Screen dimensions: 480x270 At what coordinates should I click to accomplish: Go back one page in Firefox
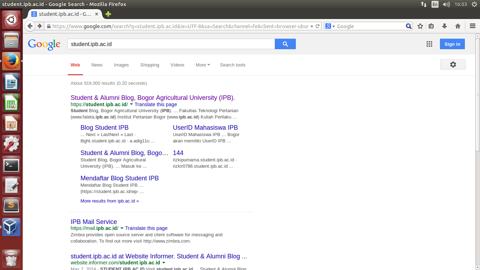point(30,26)
